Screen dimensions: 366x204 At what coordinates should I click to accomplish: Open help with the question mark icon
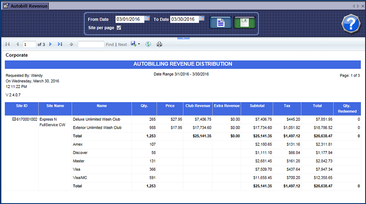[x=351, y=23]
